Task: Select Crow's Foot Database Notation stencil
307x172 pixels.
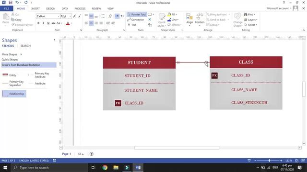Action: point(29,65)
